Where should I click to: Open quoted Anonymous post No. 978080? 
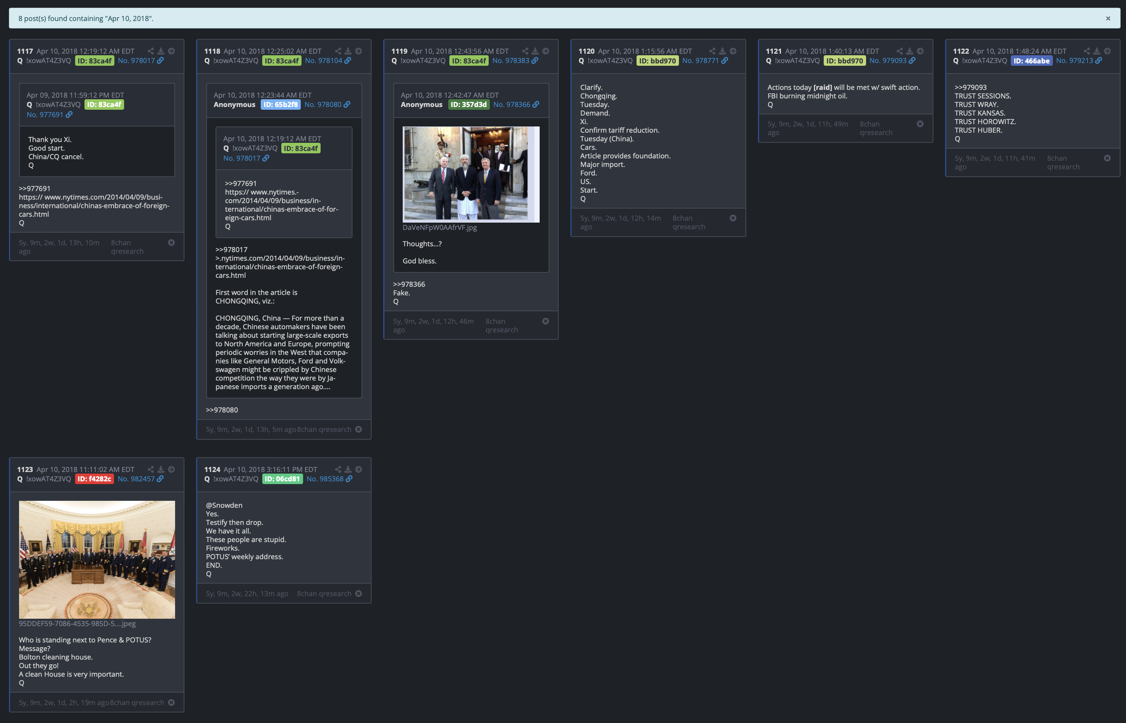coord(328,104)
